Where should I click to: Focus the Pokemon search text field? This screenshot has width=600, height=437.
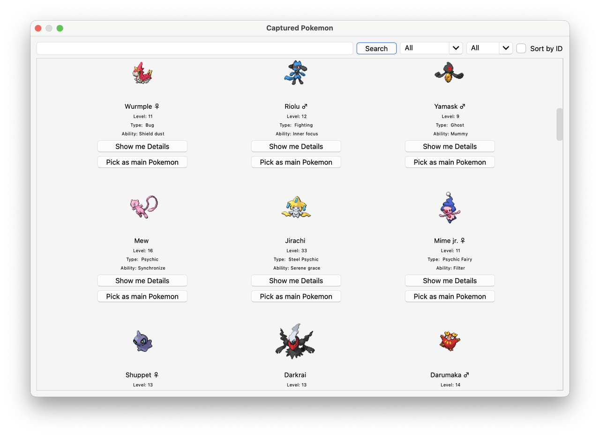195,48
